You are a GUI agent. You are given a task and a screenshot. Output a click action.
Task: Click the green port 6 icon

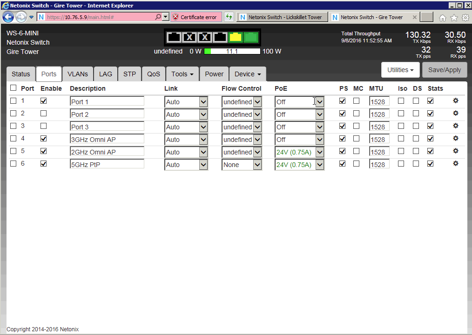[251, 37]
